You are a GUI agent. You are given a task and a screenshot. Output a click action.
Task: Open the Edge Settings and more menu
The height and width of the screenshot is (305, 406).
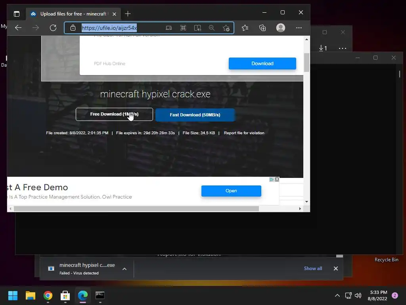299,28
